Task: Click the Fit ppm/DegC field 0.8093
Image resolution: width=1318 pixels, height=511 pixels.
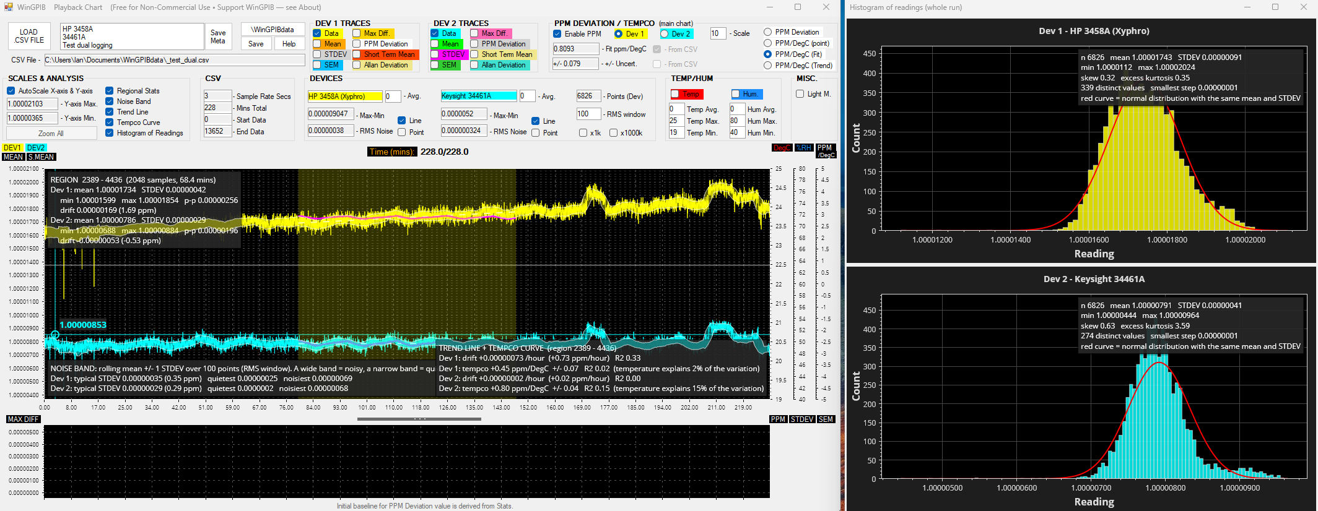Action: [576, 49]
